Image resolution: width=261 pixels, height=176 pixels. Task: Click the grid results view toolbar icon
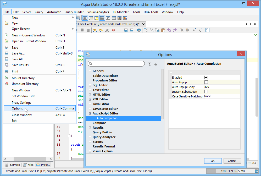point(102,18)
